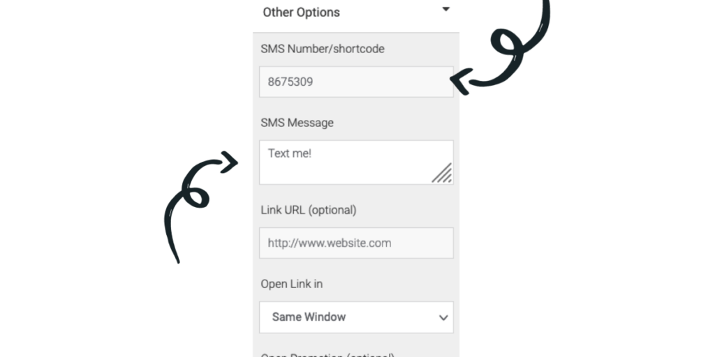Screen dimensions: 715x357
Task: Collapse the Other Options triangle arrow
Action: click(x=446, y=9)
